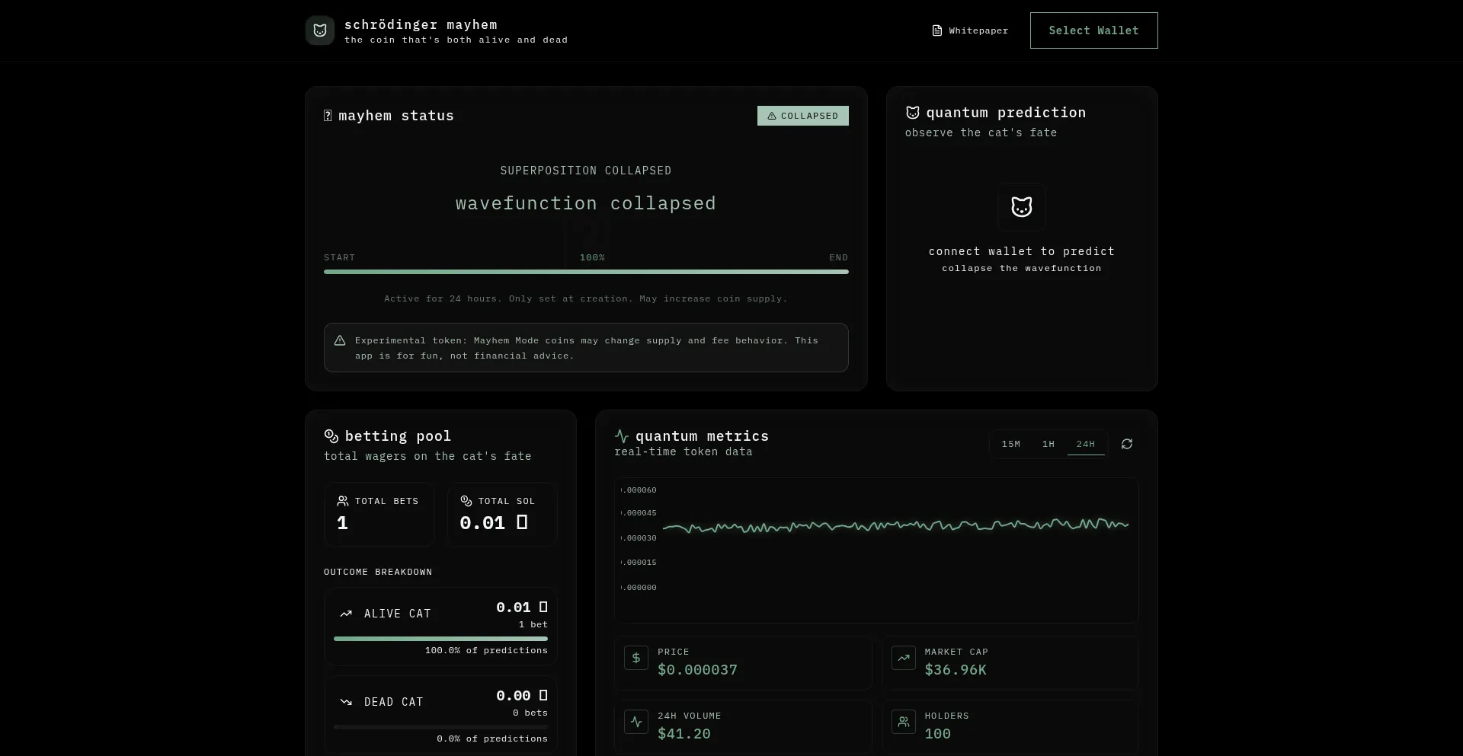
Task: Open the Whitepaper link
Action: point(970,30)
